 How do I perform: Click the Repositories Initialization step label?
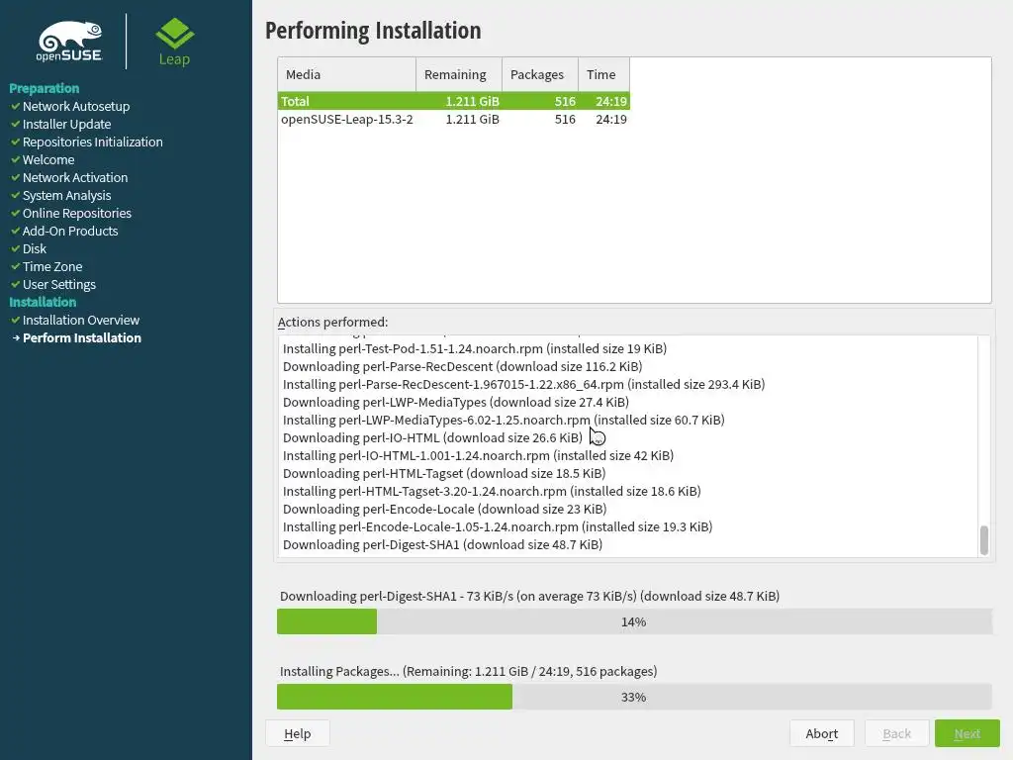[92, 142]
